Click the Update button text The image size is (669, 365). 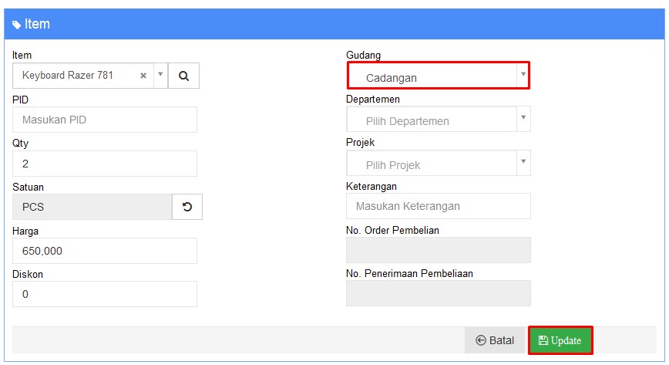click(x=566, y=340)
